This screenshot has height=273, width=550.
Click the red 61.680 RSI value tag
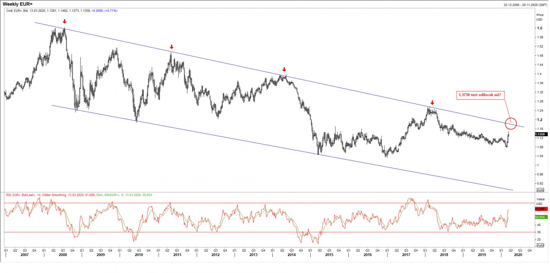540,208
